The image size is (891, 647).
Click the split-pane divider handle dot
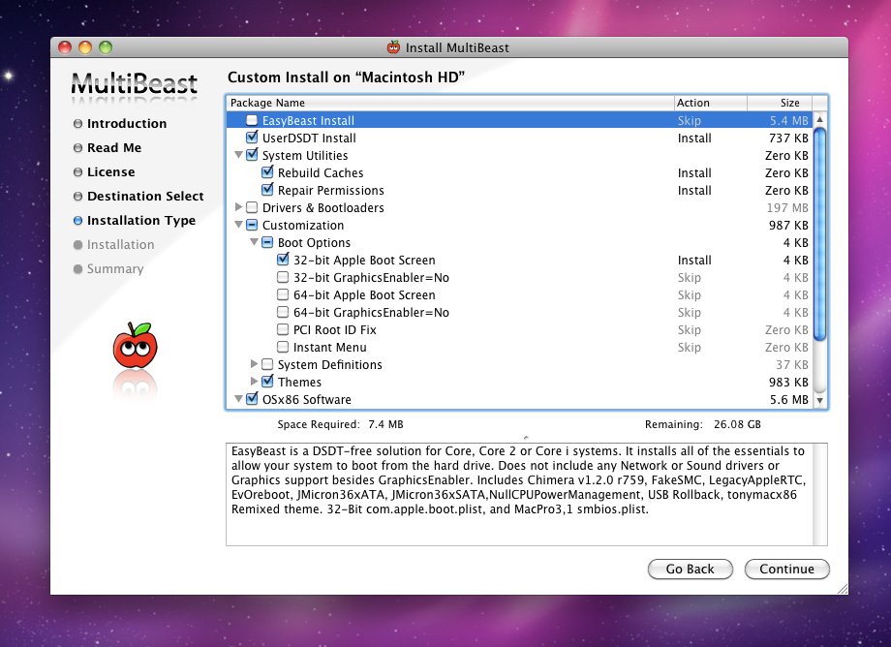click(x=527, y=436)
